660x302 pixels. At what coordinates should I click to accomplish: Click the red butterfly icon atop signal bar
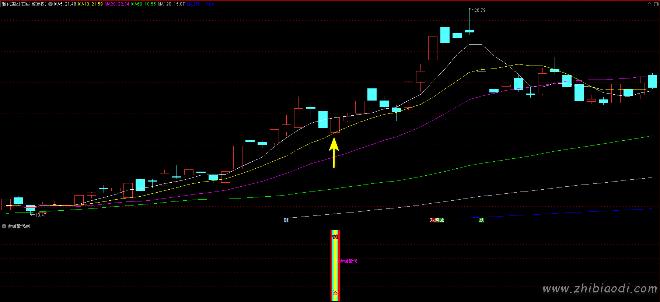335,236
